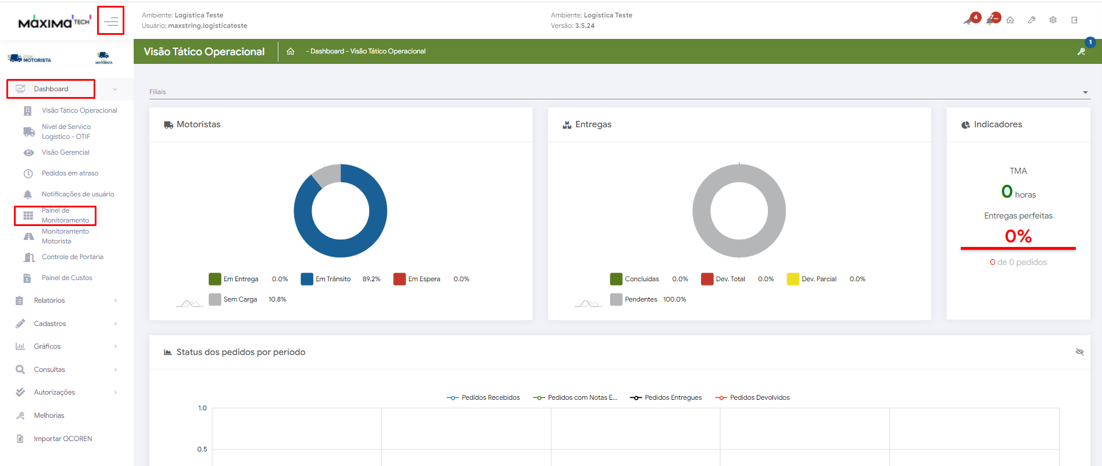The height and width of the screenshot is (466, 1102).
Task: Click the crow alerts icon with badge 4
Action: [x=969, y=20]
